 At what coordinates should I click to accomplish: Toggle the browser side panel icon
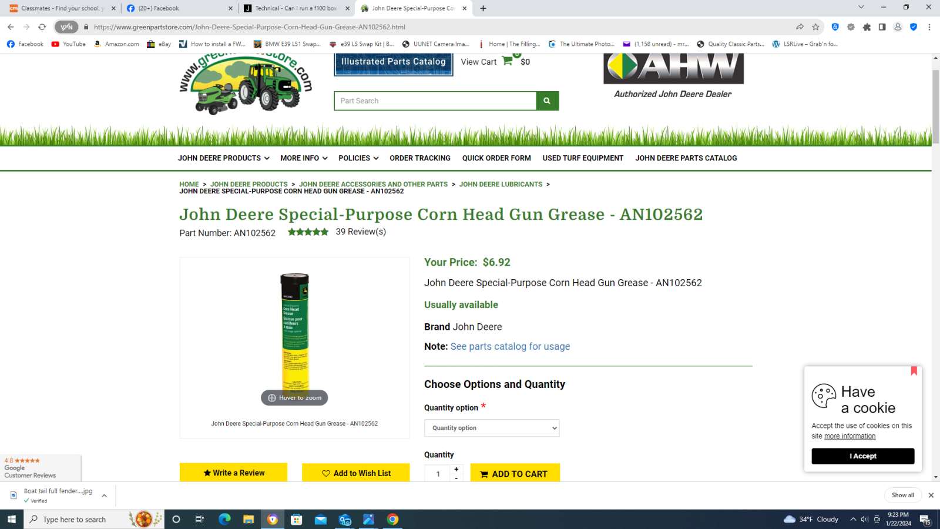pyautogui.click(x=882, y=27)
